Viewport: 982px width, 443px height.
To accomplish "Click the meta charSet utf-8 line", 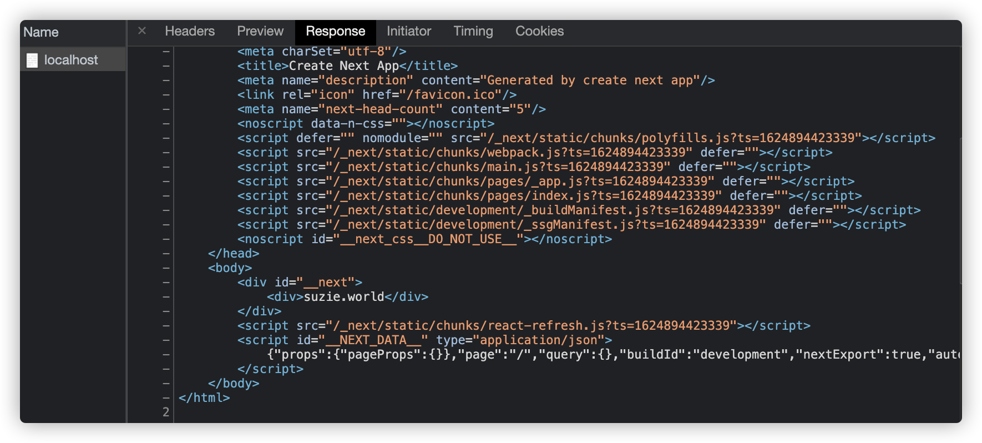I will [322, 52].
